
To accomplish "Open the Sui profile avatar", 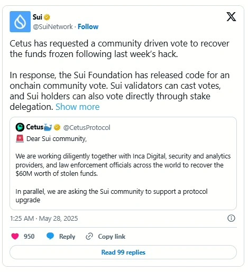I will pos(20,22).
